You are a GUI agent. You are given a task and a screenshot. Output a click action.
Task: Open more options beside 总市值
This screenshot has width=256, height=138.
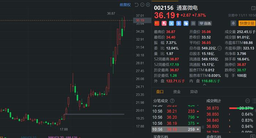219,48
